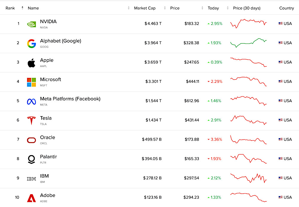Click the Alphabet Google logo icon
The width and height of the screenshot is (299, 207).
pyautogui.click(x=31, y=43)
